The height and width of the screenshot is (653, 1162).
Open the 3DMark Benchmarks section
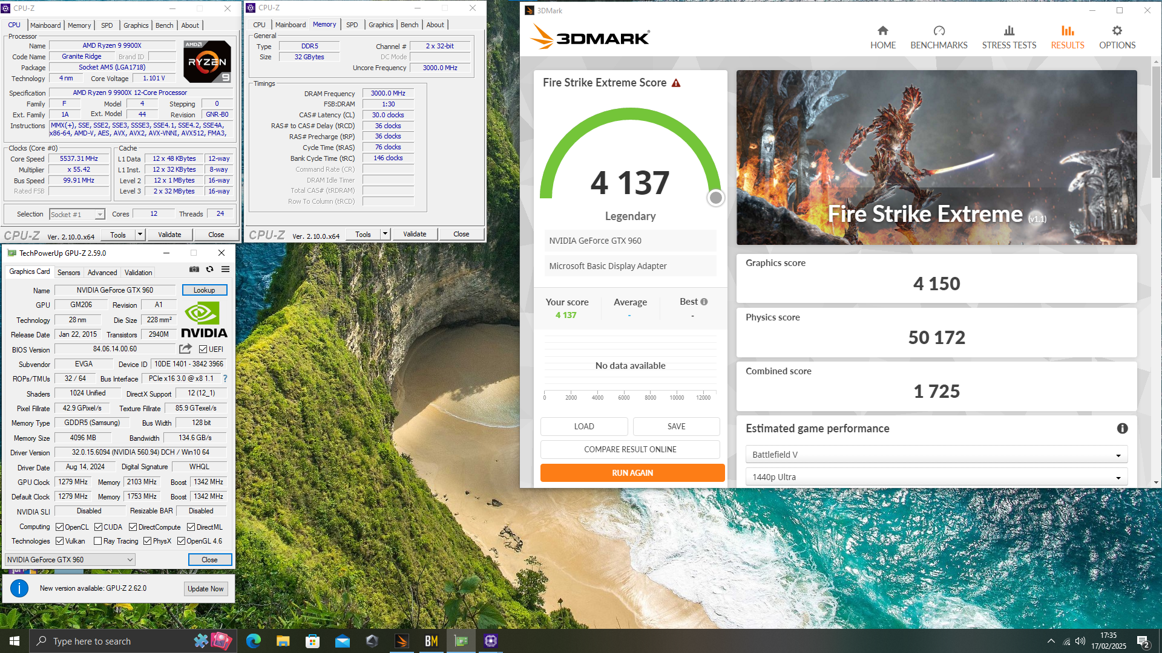point(939,37)
